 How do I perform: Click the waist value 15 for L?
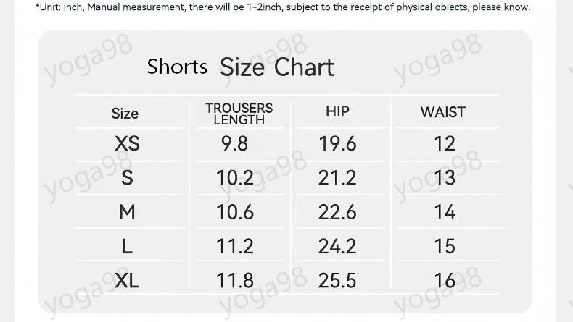tap(445, 246)
